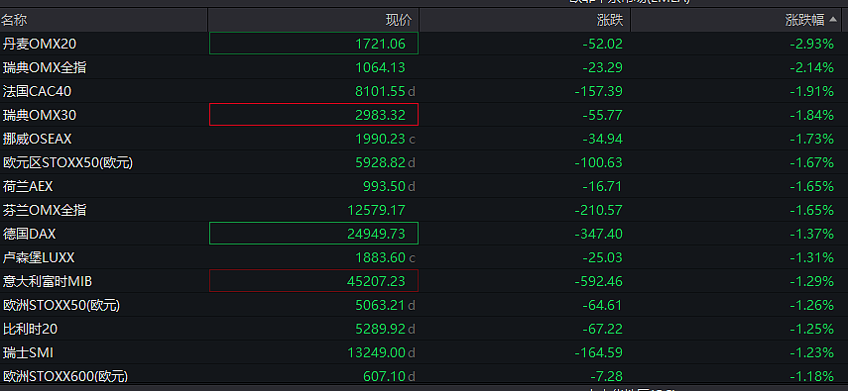The height and width of the screenshot is (391, 848).
Task: Click percent change -2.93%
Action: coord(811,44)
